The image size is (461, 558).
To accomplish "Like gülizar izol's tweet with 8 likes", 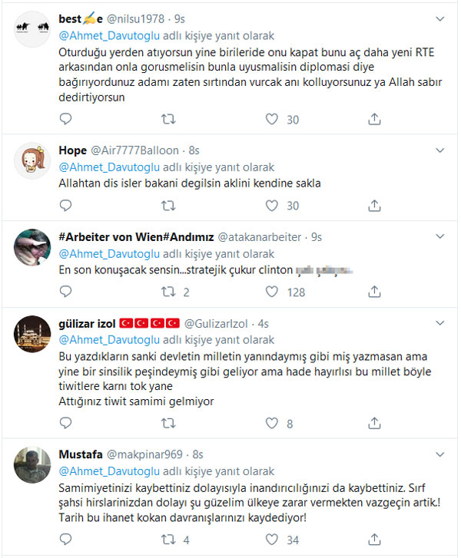I will click(271, 423).
